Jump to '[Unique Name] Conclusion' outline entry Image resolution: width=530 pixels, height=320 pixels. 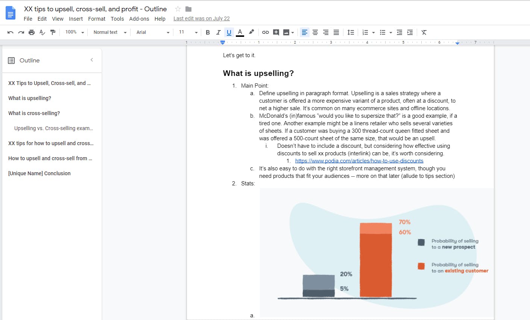(39, 173)
